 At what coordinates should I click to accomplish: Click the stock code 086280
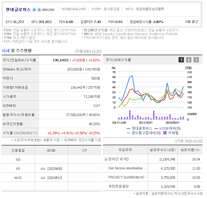48,10
